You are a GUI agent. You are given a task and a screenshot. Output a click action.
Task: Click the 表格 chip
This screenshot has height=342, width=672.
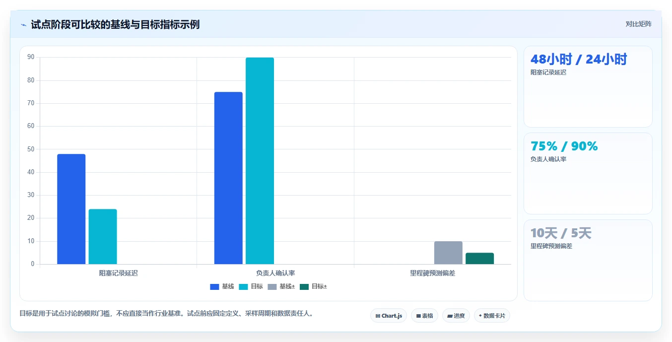tap(424, 316)
